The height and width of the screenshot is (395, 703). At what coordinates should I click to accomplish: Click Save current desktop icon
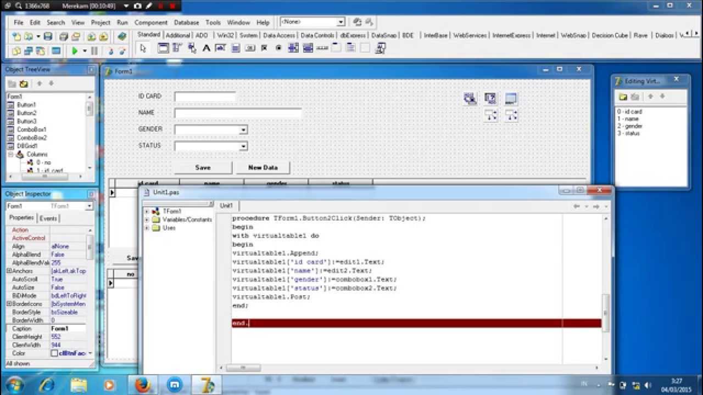coord(358,22)
